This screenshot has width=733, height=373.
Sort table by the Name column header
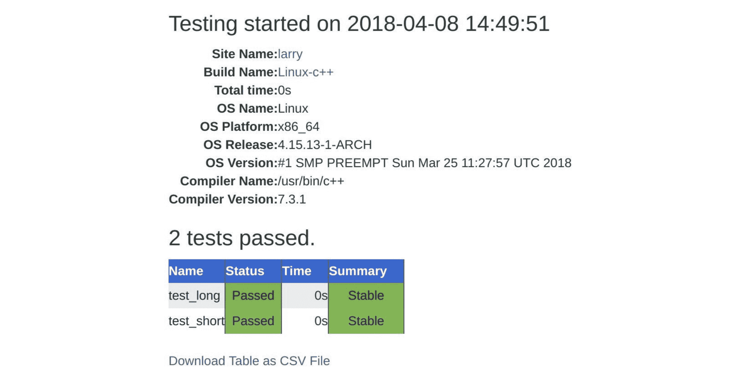pyautogui.click(x=186, y=271)
